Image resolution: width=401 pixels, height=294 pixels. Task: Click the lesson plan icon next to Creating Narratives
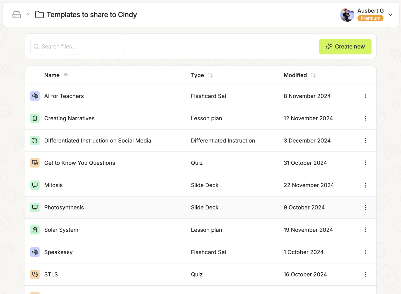35,118
